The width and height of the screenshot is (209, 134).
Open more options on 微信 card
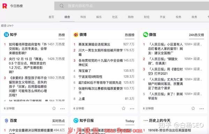pos(202,109)
